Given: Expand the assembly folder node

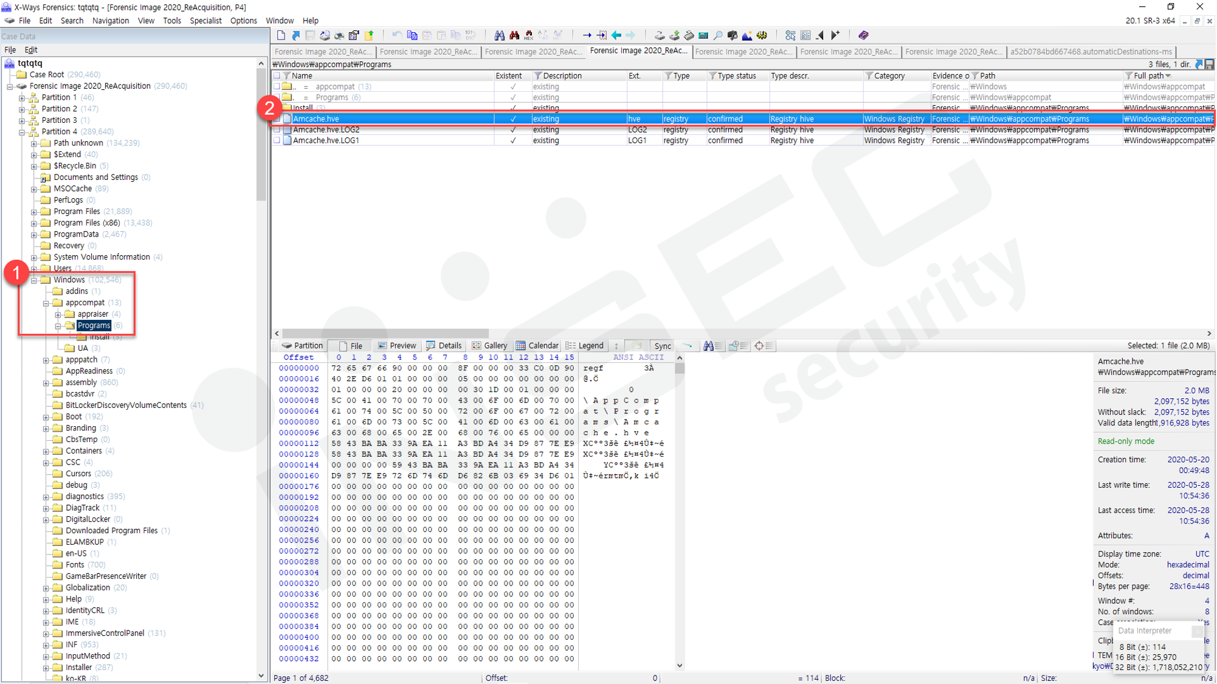Looking at the screenshot, I should click(46, 383).
